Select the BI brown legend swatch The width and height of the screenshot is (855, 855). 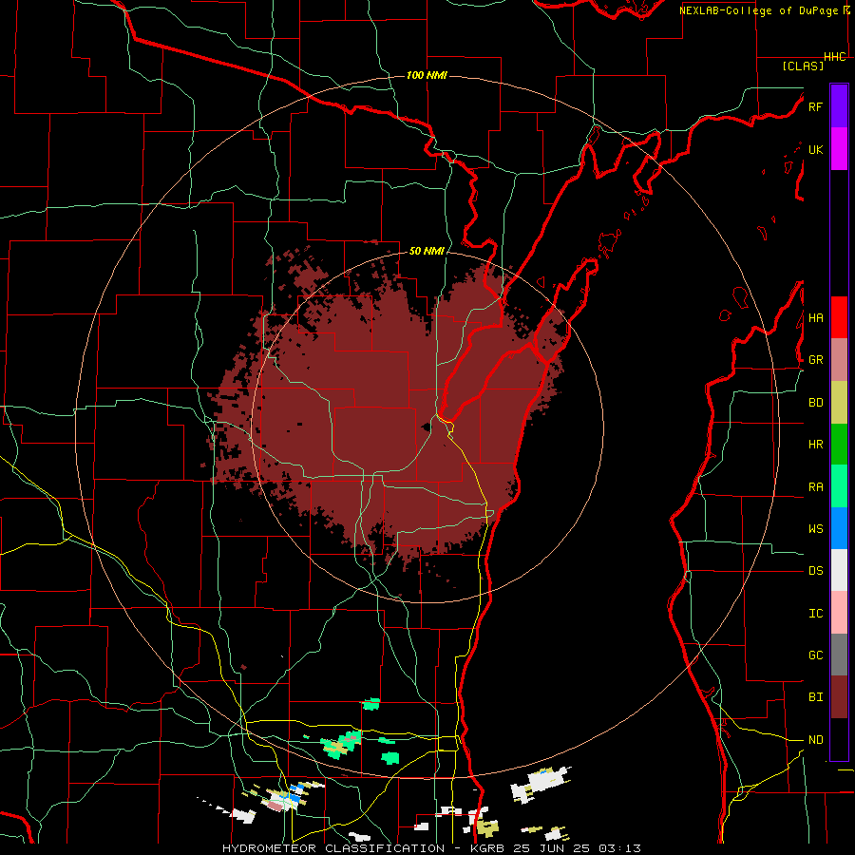[x=839, y=697]
